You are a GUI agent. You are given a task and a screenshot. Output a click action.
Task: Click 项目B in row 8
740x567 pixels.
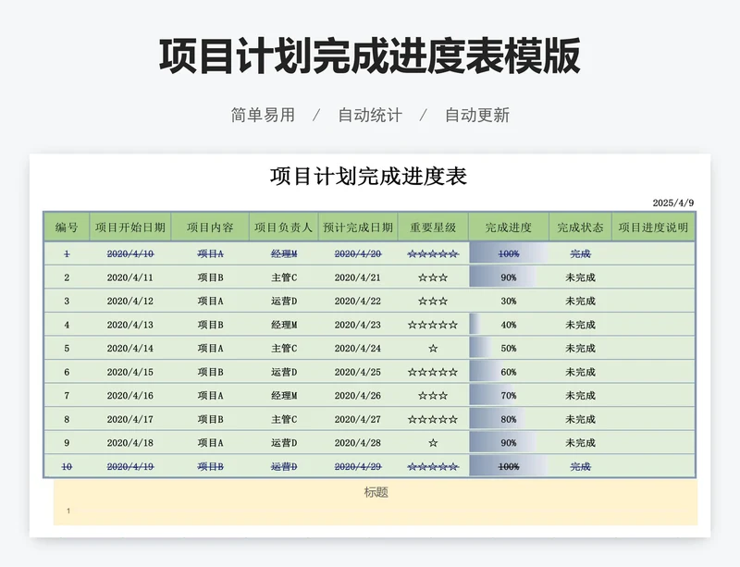tap(210, 419)
